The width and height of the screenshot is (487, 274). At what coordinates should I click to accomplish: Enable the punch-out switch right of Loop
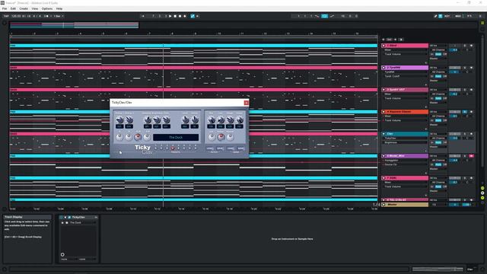click(332, 16)
